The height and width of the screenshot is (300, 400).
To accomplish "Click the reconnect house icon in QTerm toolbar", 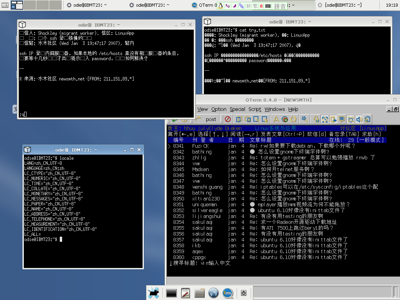I will 368,119.
